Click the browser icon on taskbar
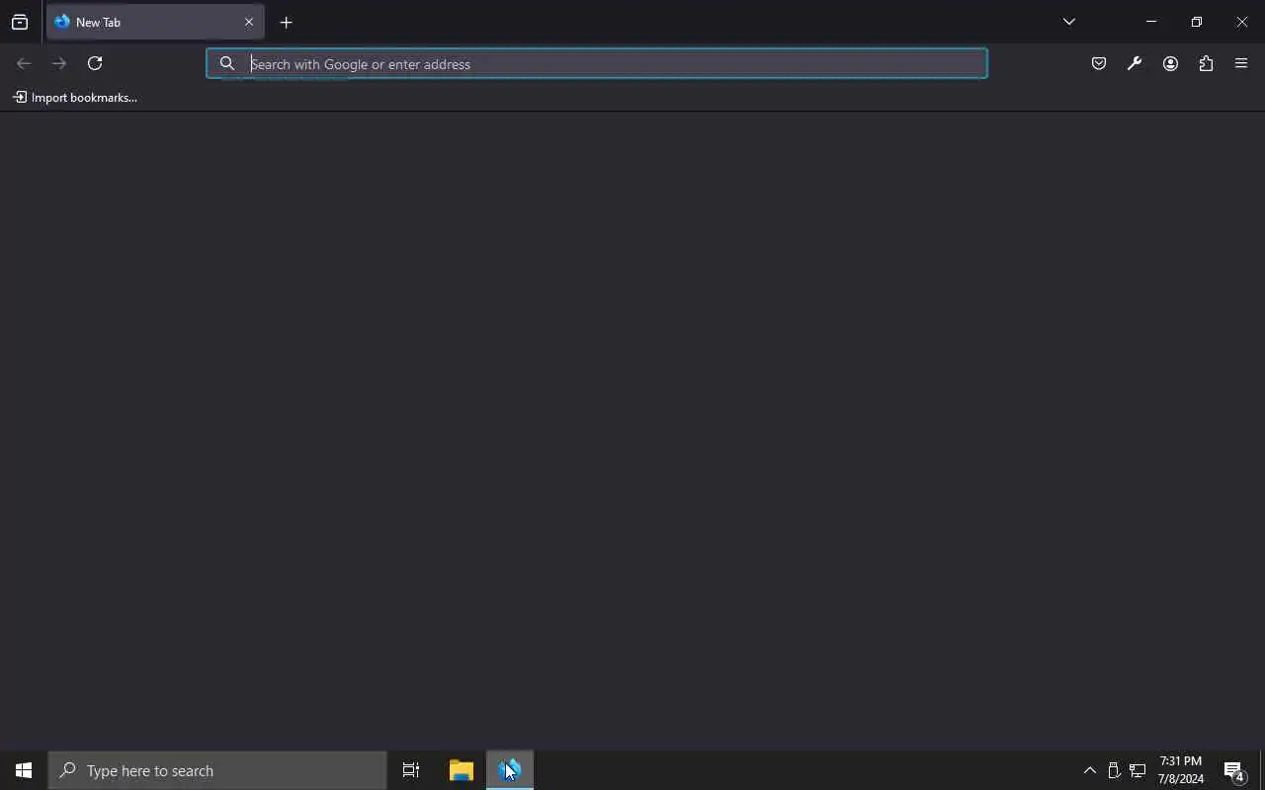 (x=510, y=770)
